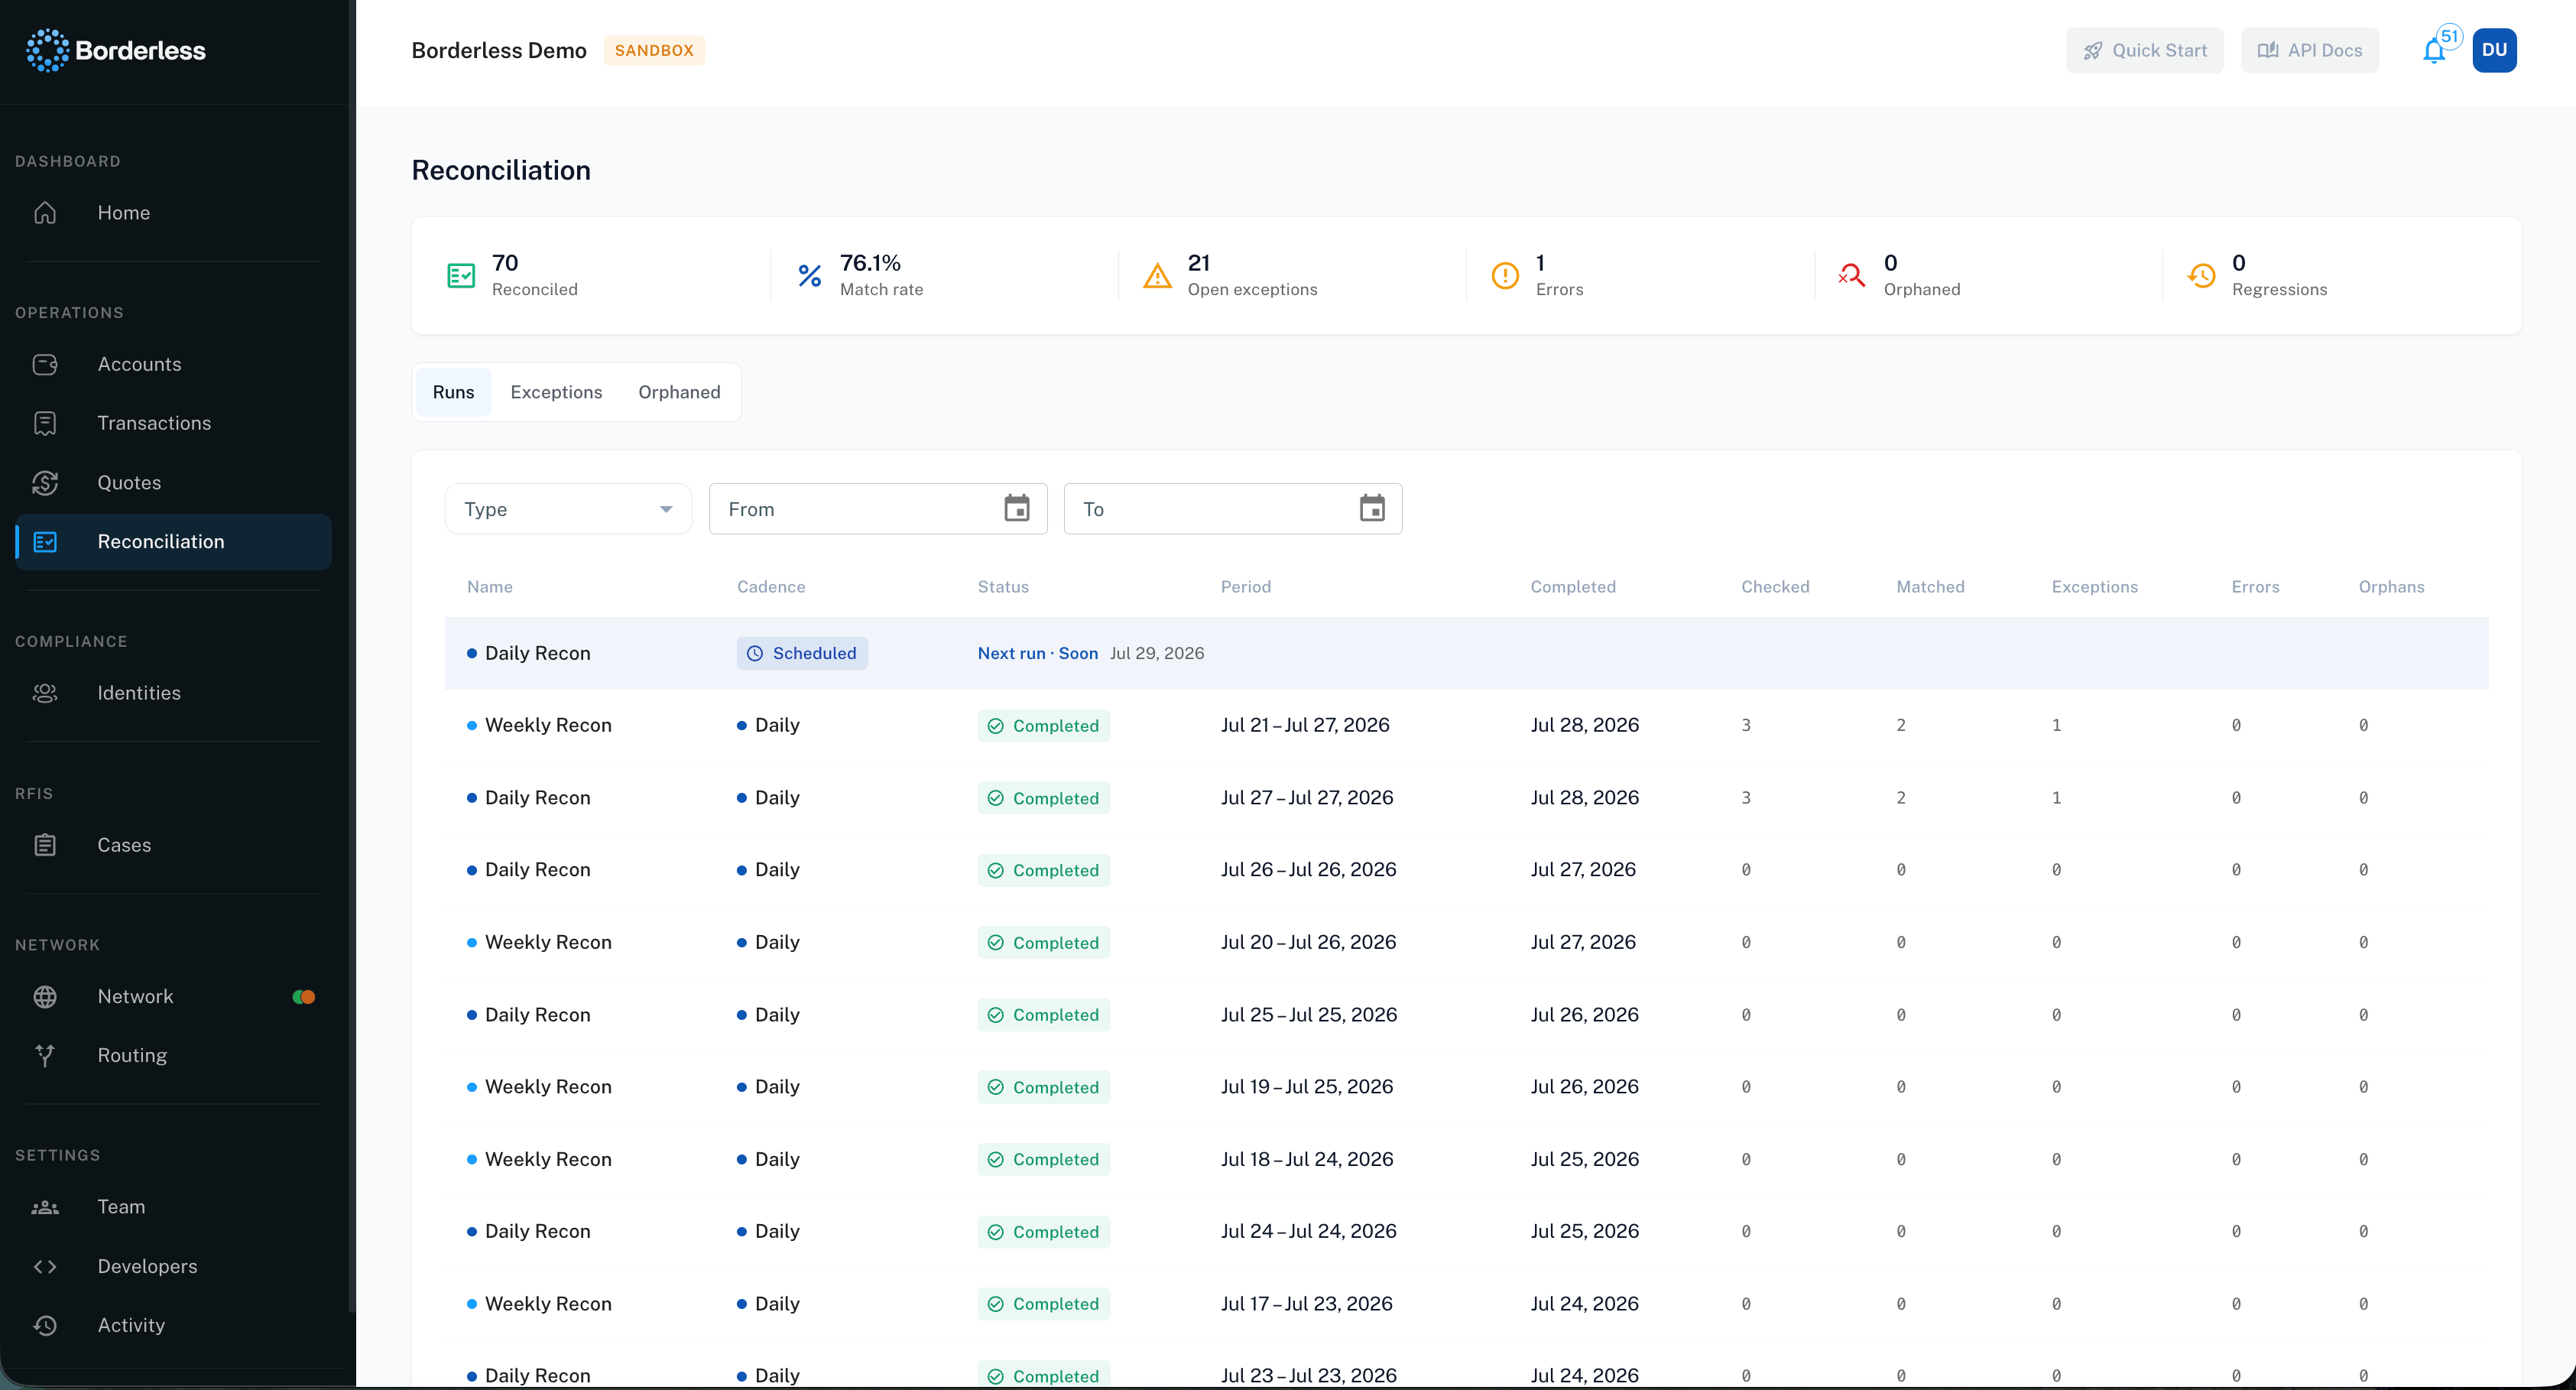Open the To date calendar icon
This screenshot has width=2576, height=1390.
[1372, 508]
